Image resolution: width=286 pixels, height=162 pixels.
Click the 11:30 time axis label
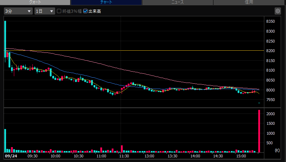coord(124,156)
